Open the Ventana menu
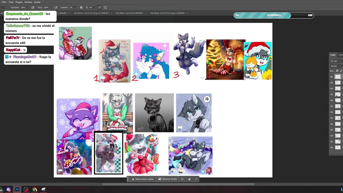 pos(28,2)
